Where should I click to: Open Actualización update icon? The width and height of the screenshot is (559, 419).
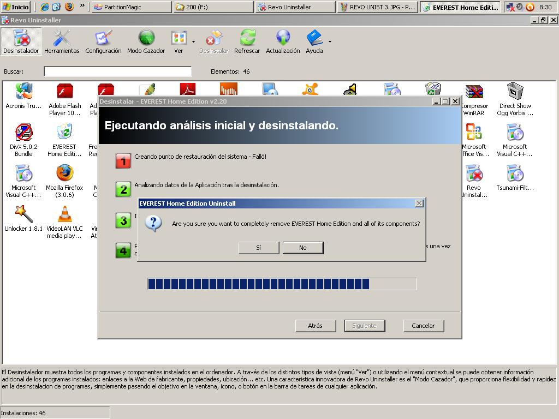coord(283,41)
